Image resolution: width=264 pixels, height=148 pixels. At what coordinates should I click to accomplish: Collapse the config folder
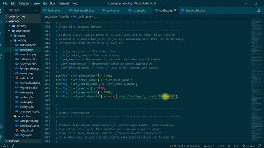click(x=22, y=40)
